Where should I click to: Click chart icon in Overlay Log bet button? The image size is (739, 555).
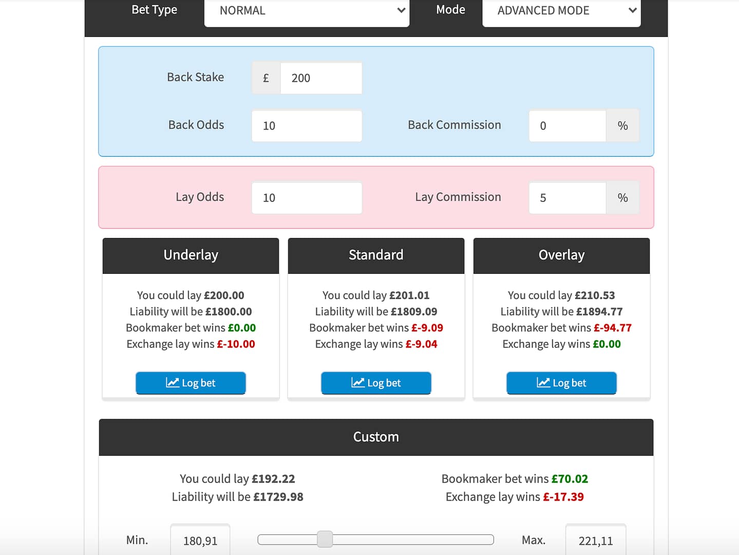click(x=543, y=383)
